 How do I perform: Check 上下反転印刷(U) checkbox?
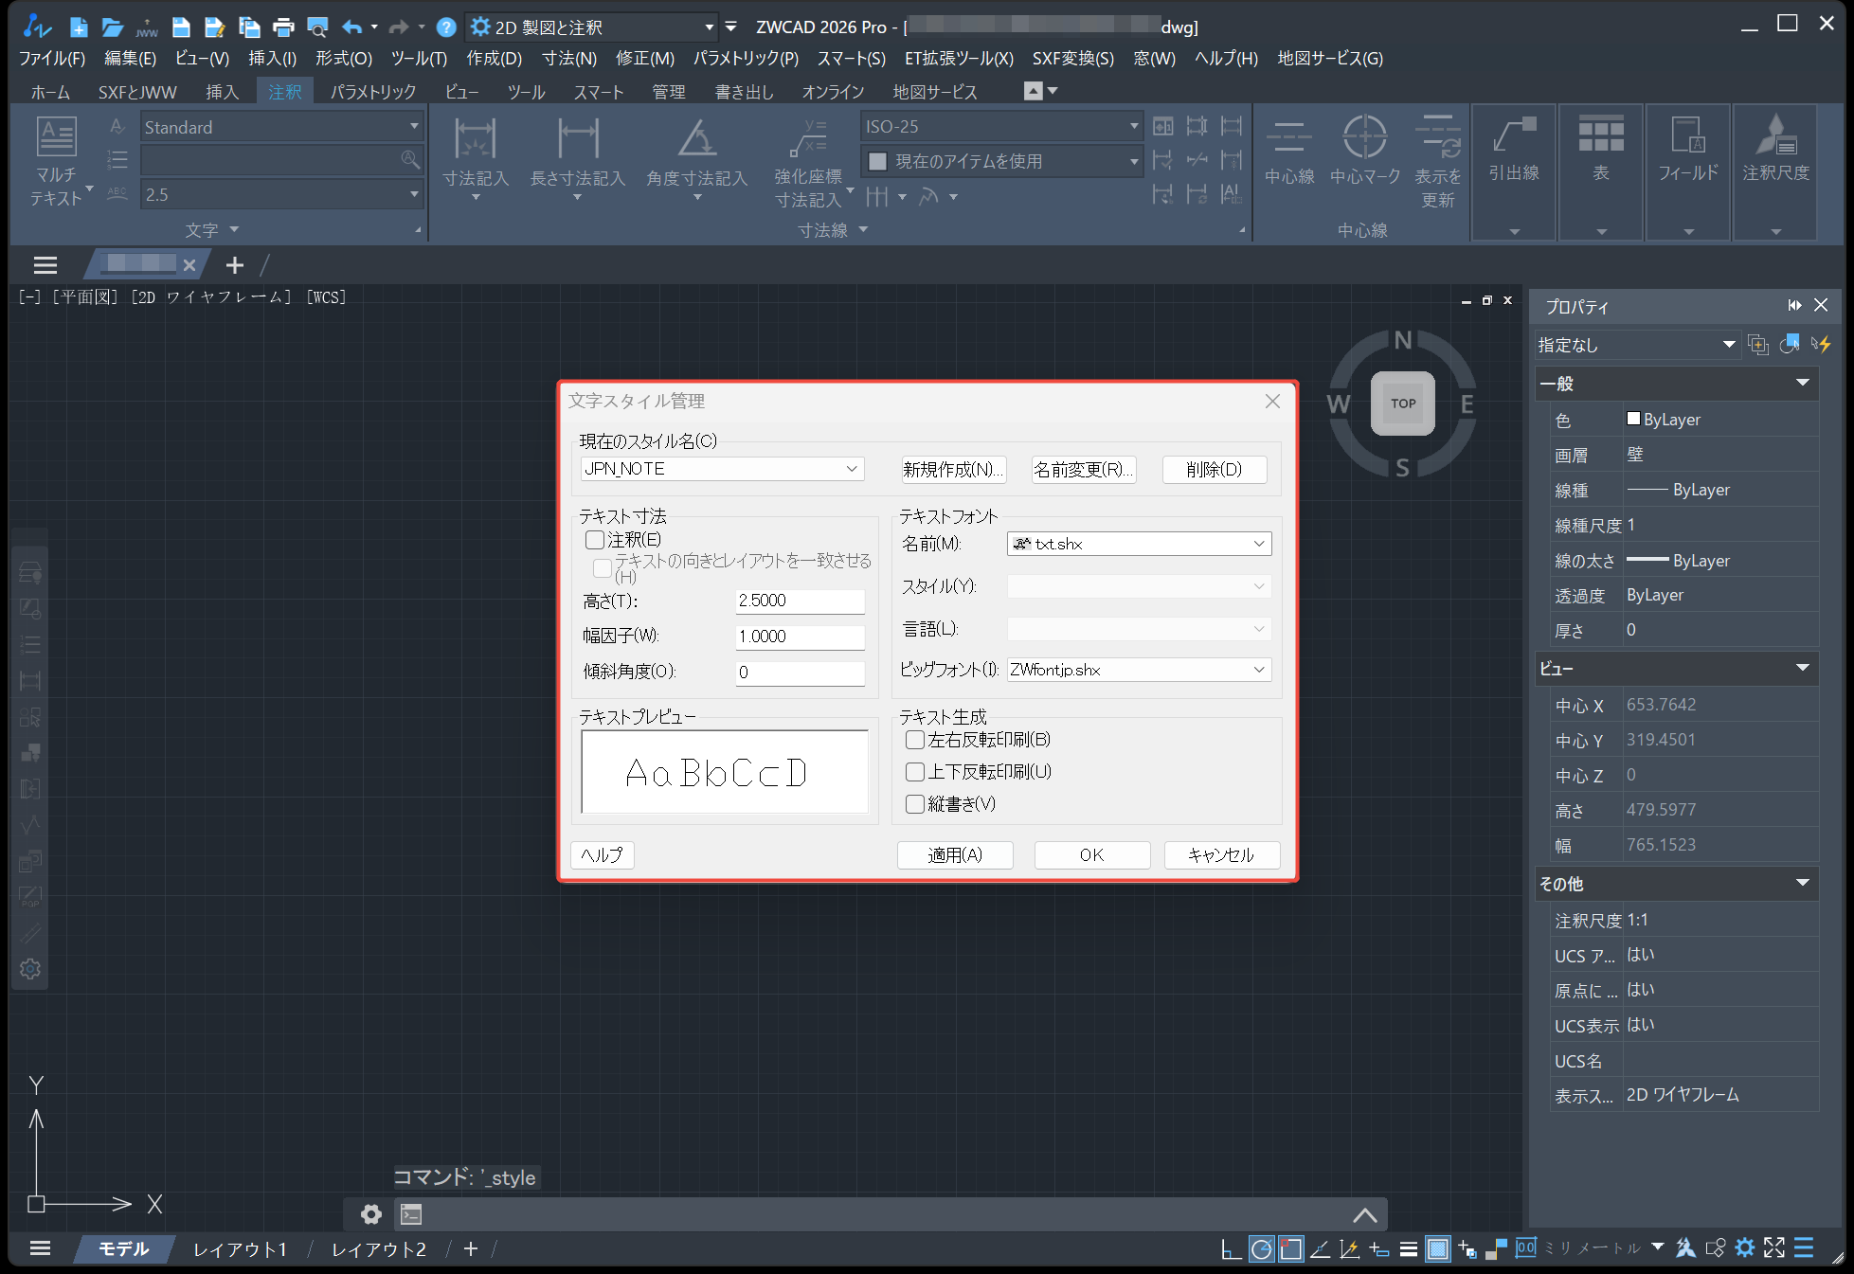pyautogui.click(x=915, y=772)
